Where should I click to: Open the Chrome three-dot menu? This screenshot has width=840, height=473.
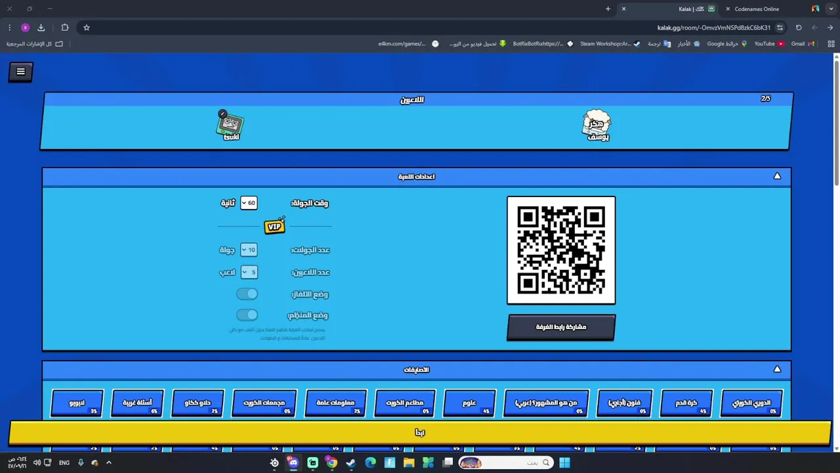9,28
